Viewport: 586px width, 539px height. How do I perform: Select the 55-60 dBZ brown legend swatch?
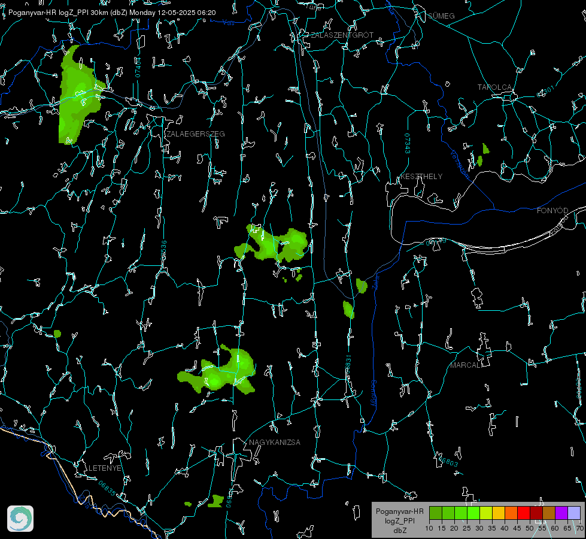(x=549, y=513)
